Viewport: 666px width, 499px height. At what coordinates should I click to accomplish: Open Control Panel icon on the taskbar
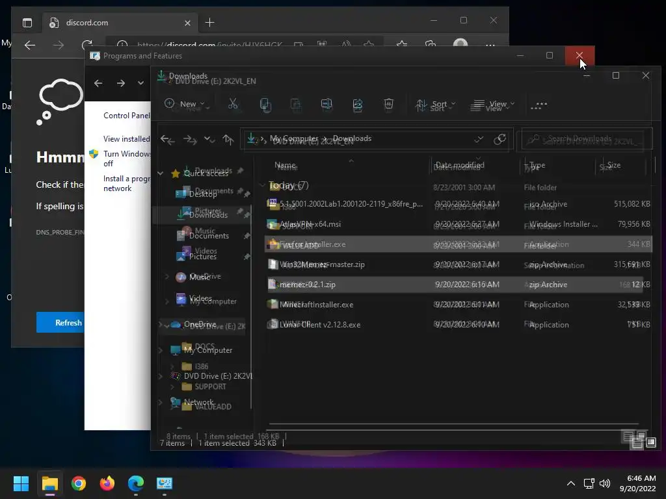(165, 483)
